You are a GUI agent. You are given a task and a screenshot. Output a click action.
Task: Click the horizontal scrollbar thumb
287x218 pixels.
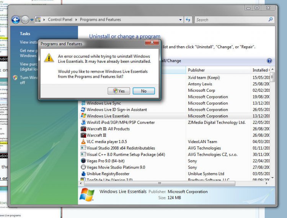160,183
